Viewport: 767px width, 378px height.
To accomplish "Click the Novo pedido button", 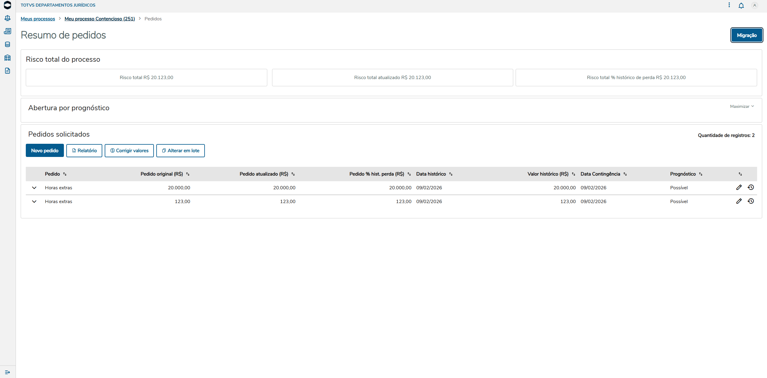I will click(45, 151).
